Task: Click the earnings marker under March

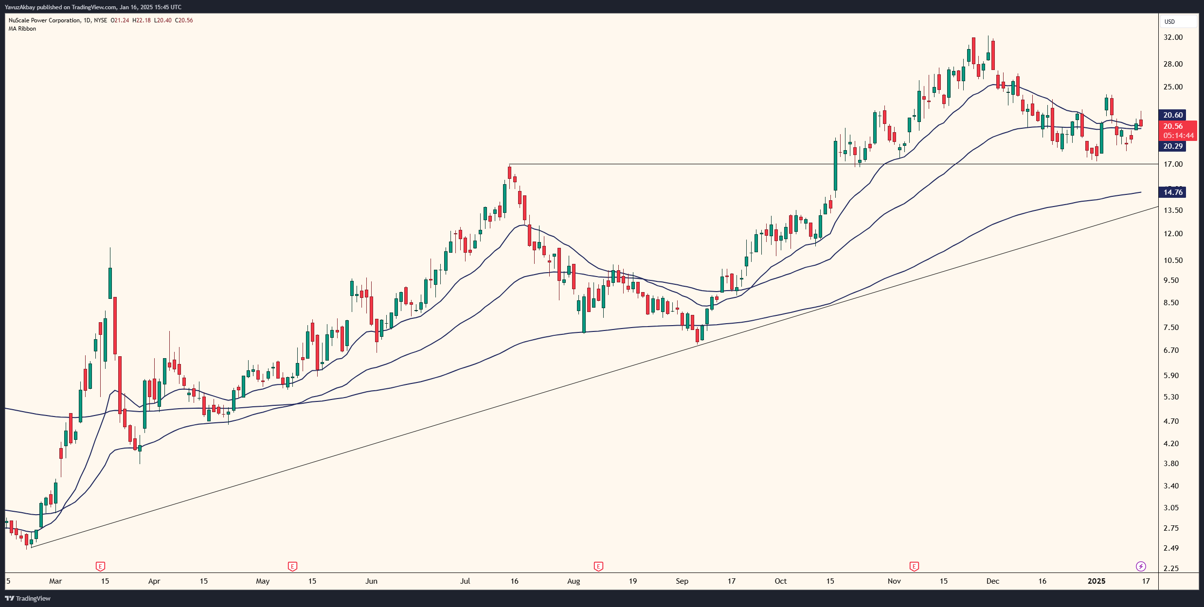Action: [100, 566]
